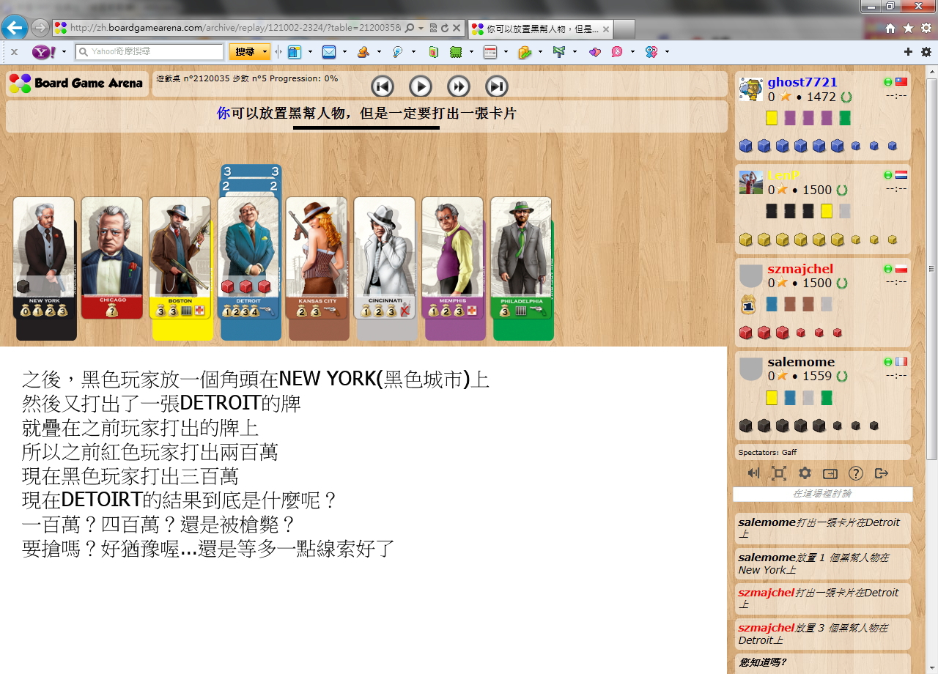The width and height of the screenshot is (938, 674).
Task: Click the table chat input box
Action: coord(822,495)
